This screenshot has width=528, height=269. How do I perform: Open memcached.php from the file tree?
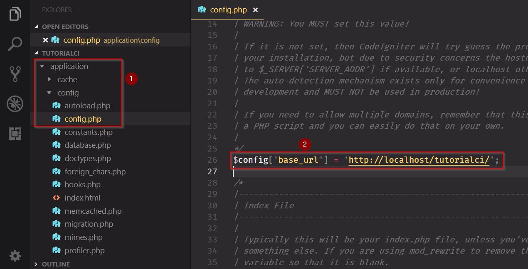point(93,211)
